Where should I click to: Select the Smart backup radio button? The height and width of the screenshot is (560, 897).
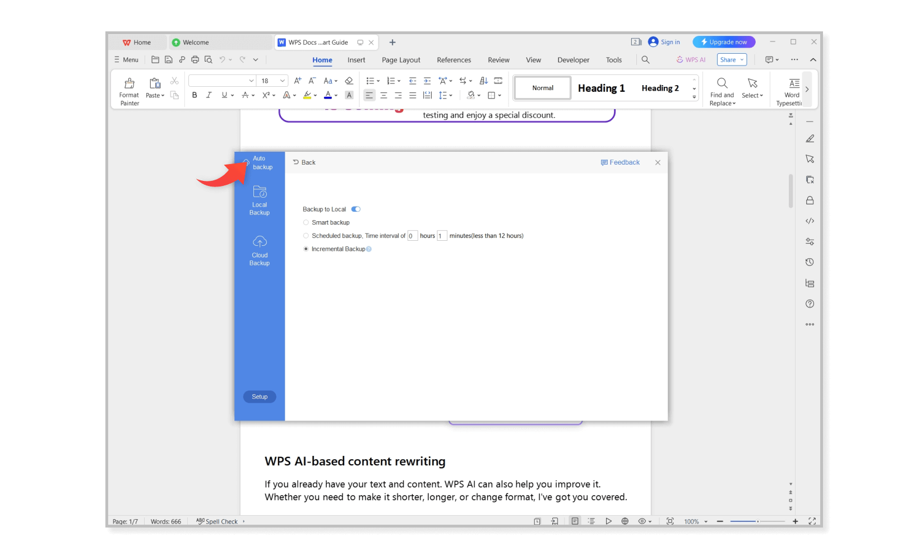306,222
